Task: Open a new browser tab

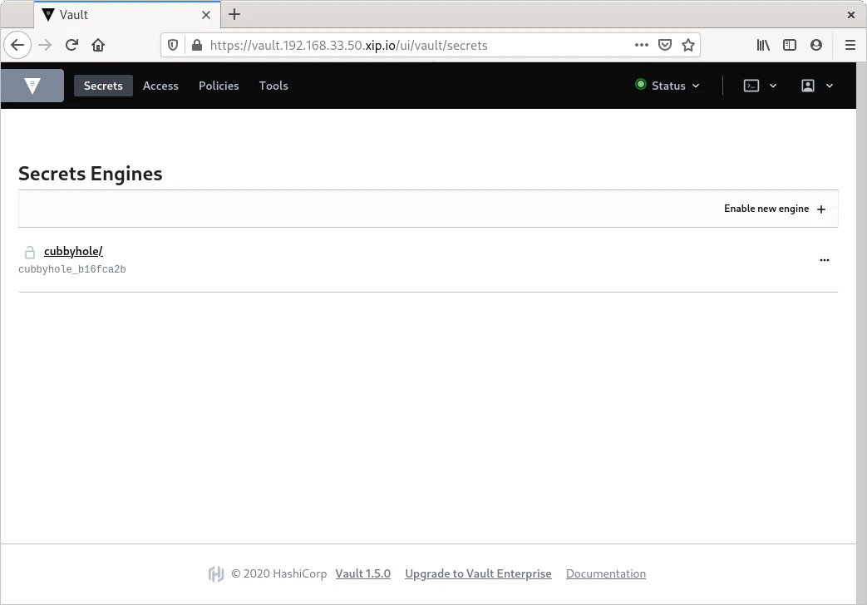Action: click(x=234, y=14)
